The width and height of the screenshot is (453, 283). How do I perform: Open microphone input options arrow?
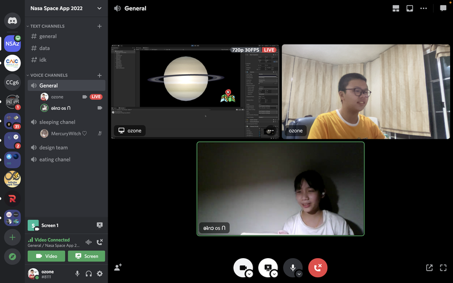tap(299, 274)
